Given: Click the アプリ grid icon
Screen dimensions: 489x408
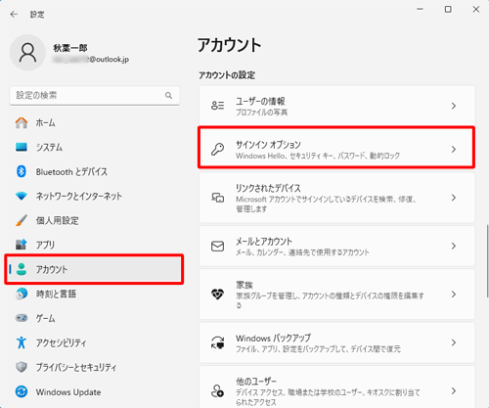Looking at the screenshot, I should click(22, 245).
